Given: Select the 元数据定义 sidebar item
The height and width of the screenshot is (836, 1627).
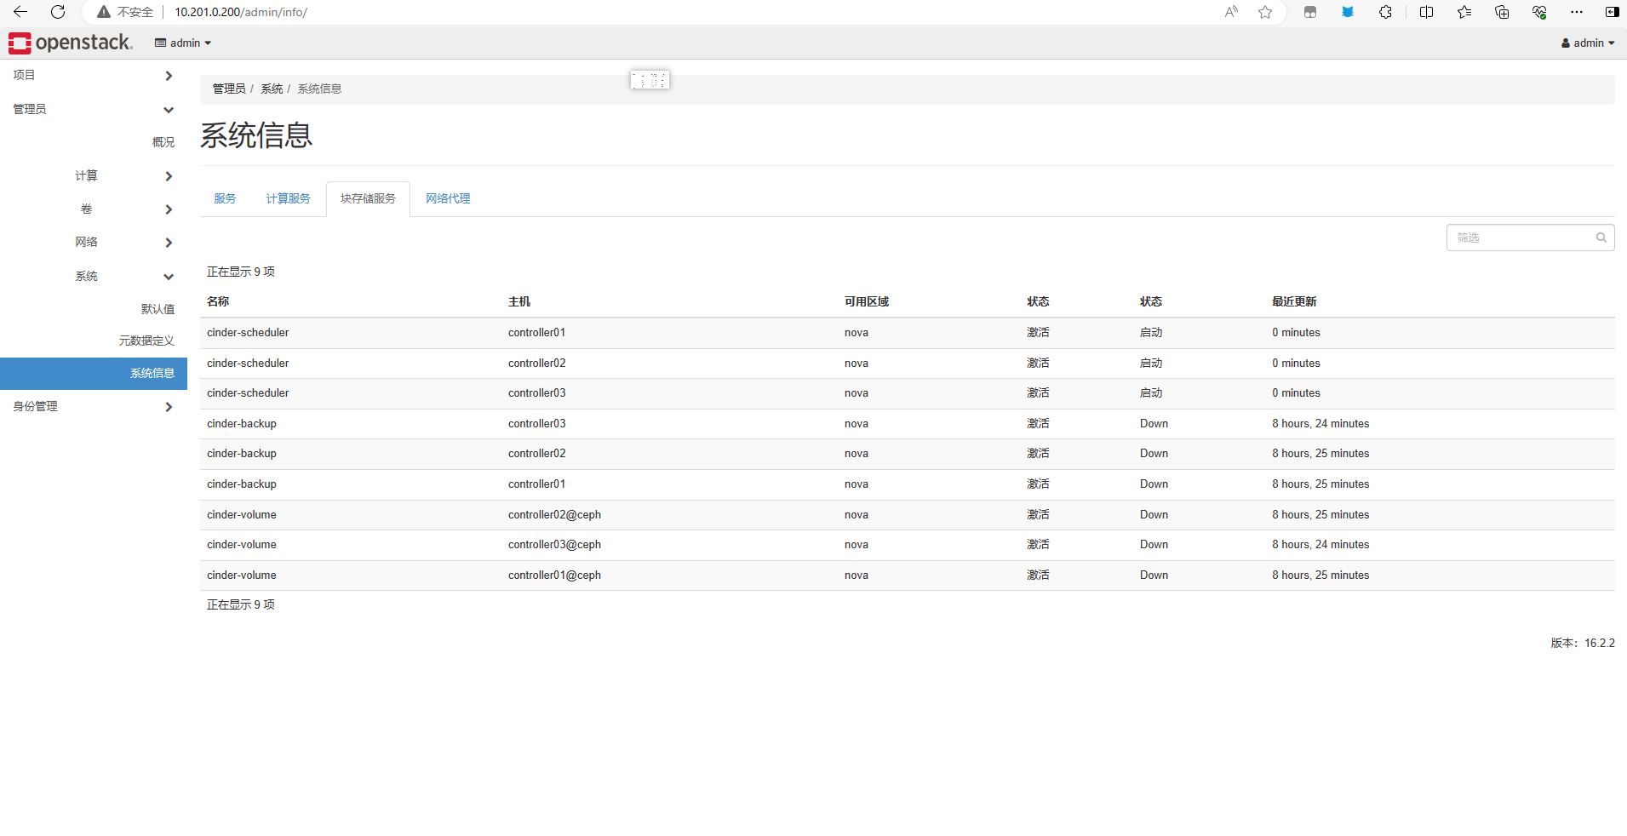Looking at the screenshot, I should 146,340.
